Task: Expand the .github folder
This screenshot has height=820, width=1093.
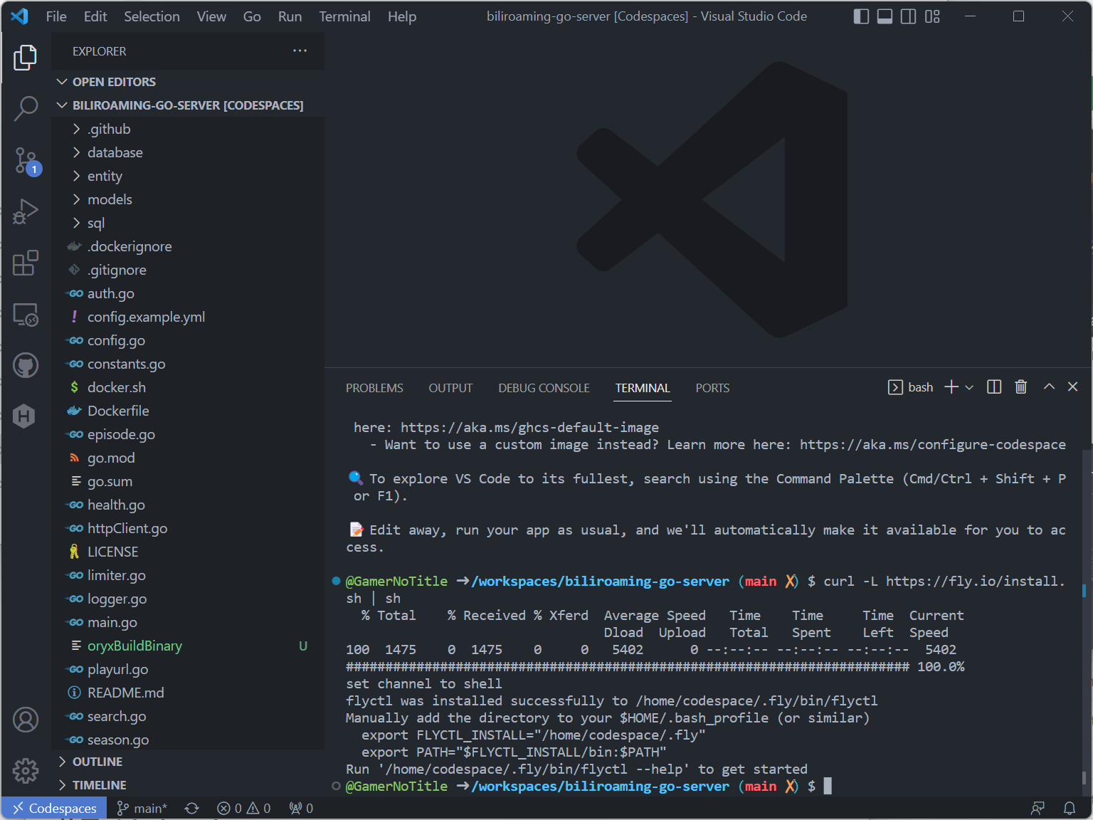Action: (x=109, y=129)
